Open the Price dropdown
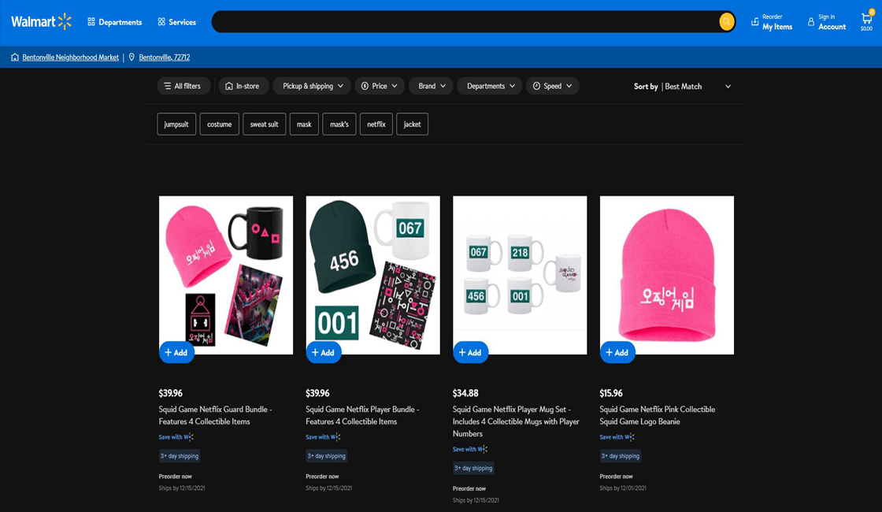The height and width of the screenshot is (512, 882). point(380,86)
